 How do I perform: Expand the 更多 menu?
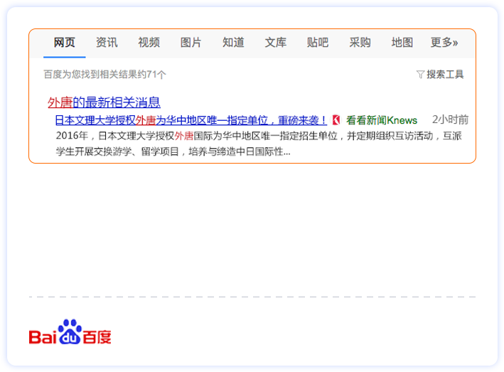(x=444, y=43)
